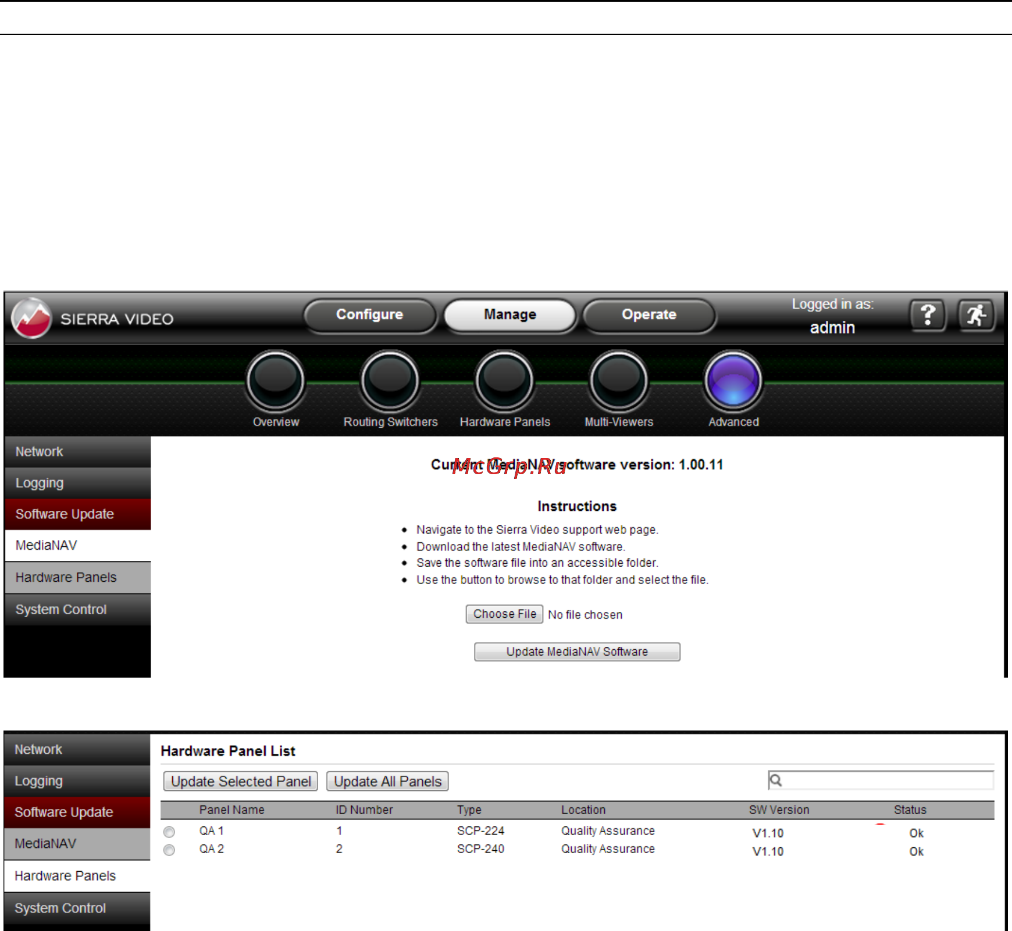
Task: Focus the panel list search field
Action: coord(881,780)
